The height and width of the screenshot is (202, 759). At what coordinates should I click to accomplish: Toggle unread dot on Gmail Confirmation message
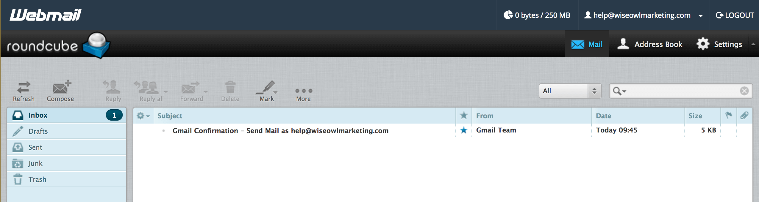(163, 131)
